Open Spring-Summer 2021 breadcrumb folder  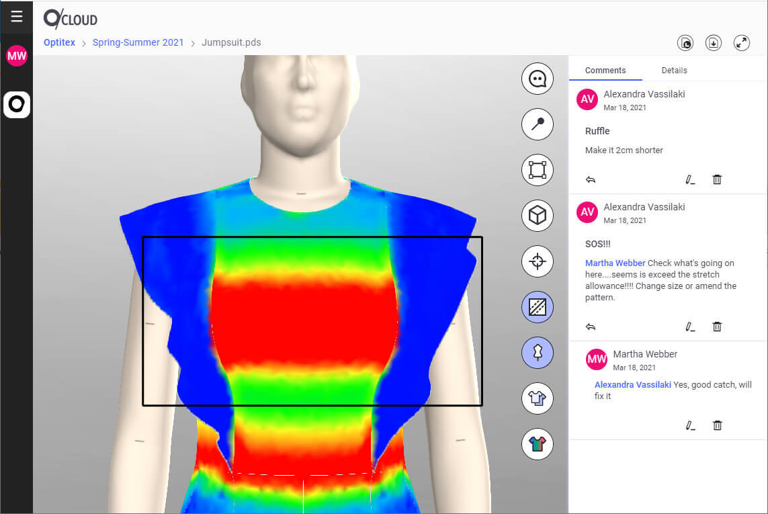[x=138, y=42]
